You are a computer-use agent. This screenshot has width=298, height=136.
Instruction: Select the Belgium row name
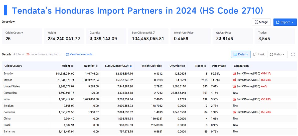point(9,106)
